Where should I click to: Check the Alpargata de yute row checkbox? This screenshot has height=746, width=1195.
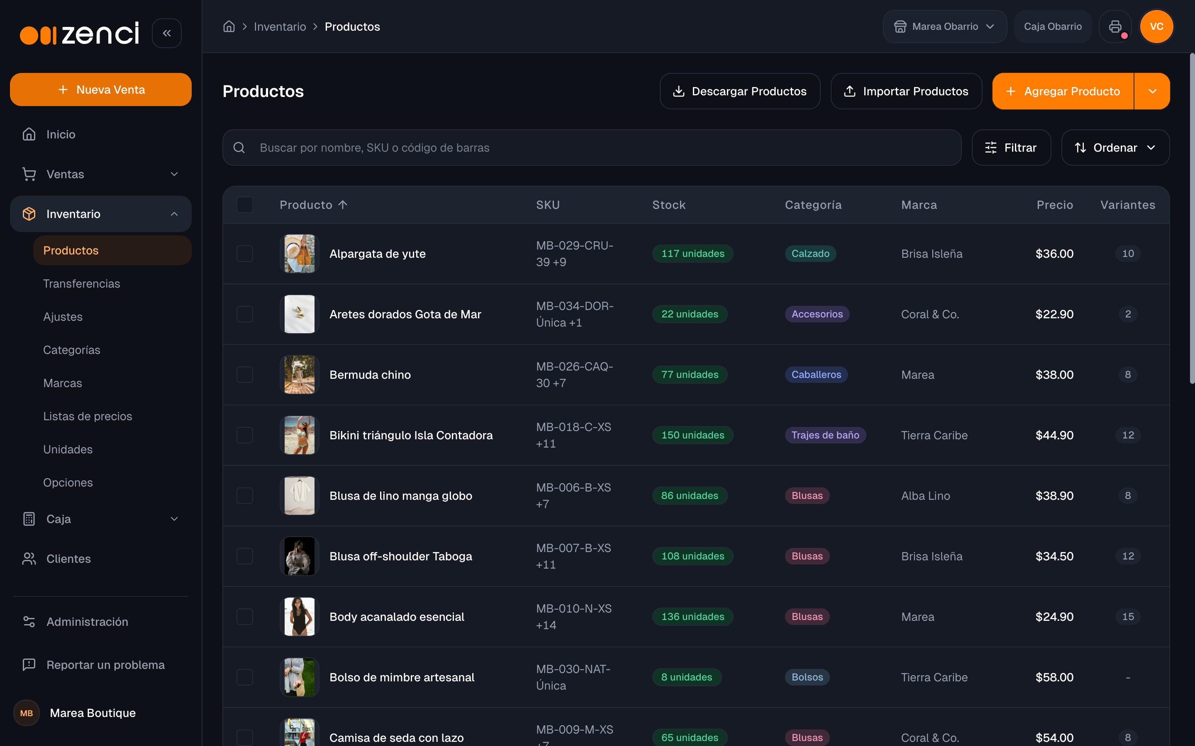tap(244, 254)
